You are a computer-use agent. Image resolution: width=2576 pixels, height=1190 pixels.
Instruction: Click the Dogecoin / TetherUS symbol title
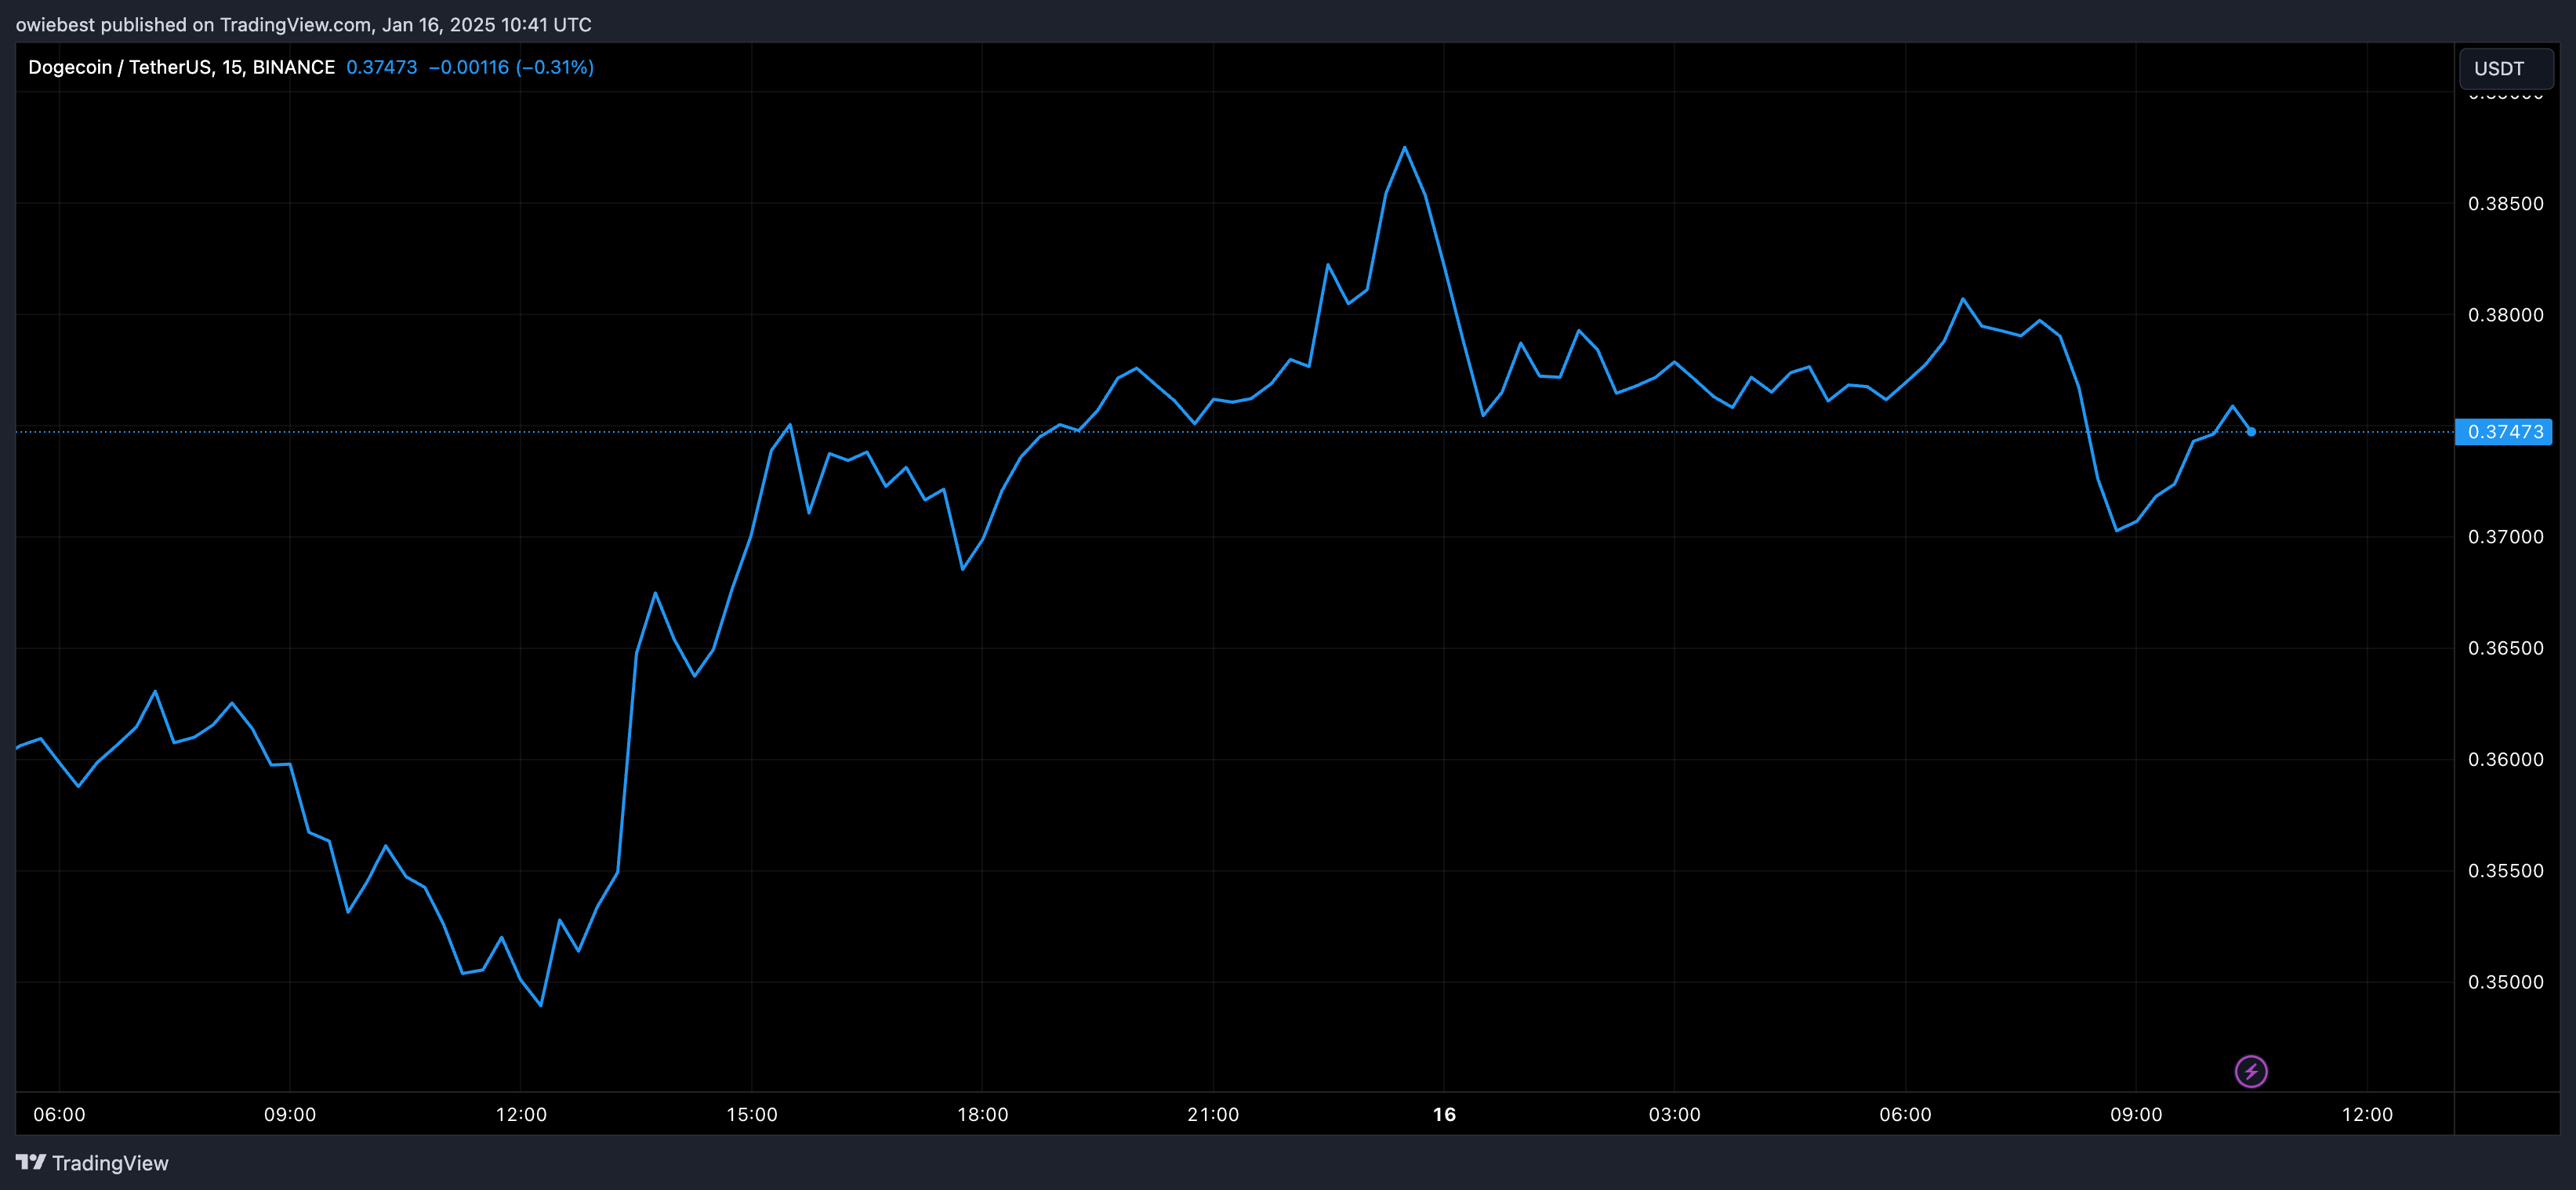pyautogui.click(x=181, y=67)
